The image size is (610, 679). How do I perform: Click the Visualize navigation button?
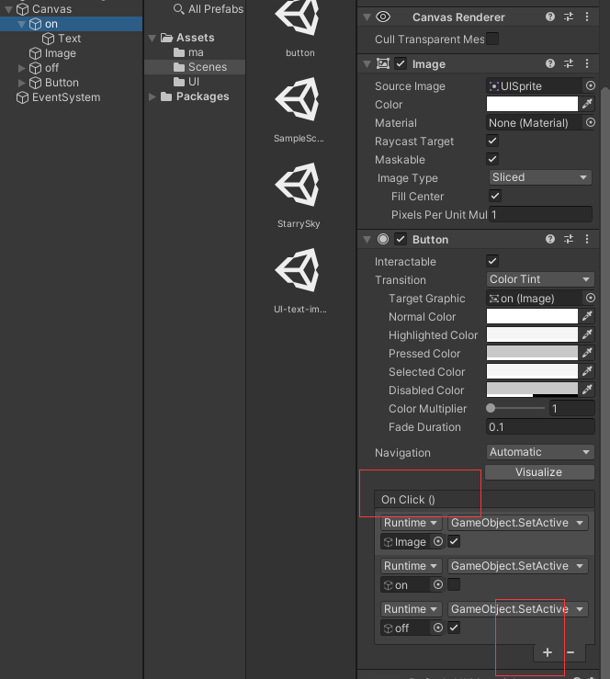pyautogui.click(x=539, y=472)
